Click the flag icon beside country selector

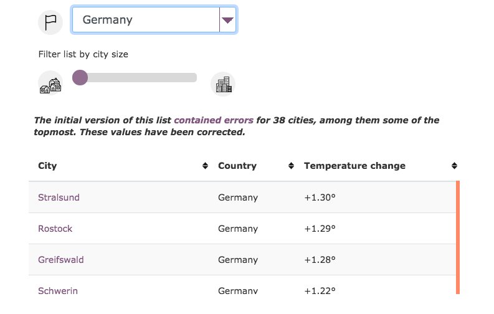[50, 22]
